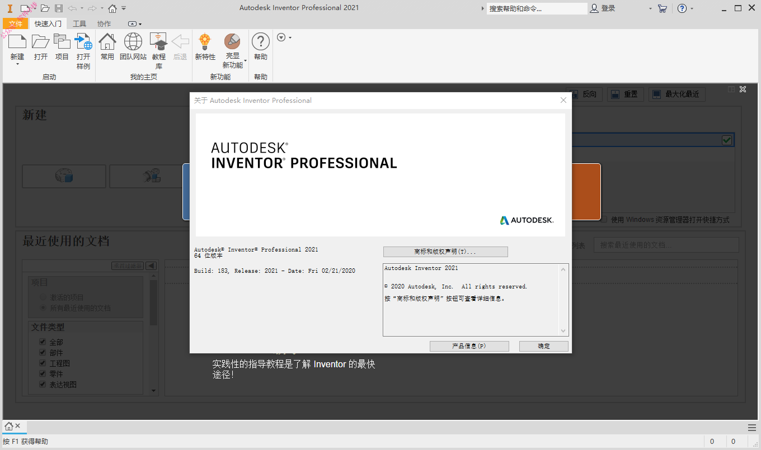
Task: Enable 使用 Windows 资源管理器打开快捷方式 checkbox
Action: (604, 219)
